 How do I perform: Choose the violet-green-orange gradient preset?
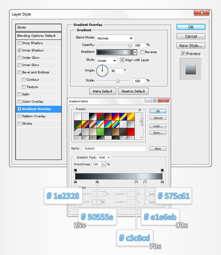[78, 124]
